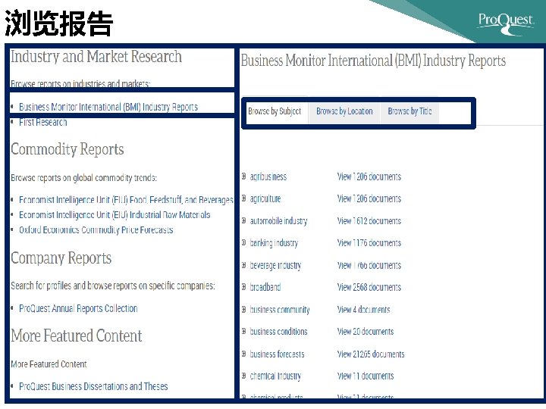Switch to Browse by Subject tab
This screenshot has width=546, height=409.
(275, 111)
